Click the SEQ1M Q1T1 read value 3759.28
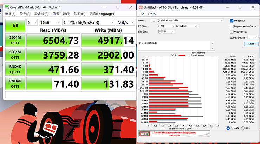 [x=61, y=55]
